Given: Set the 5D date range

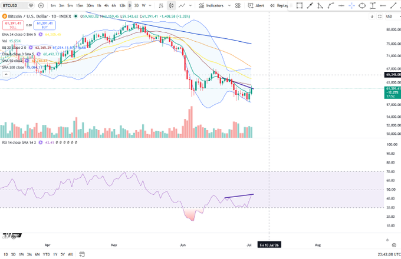Looking at the screenshot, I should point(14,254).
